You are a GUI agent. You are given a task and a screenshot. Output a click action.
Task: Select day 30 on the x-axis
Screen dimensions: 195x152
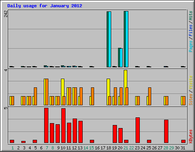point(177,148)
